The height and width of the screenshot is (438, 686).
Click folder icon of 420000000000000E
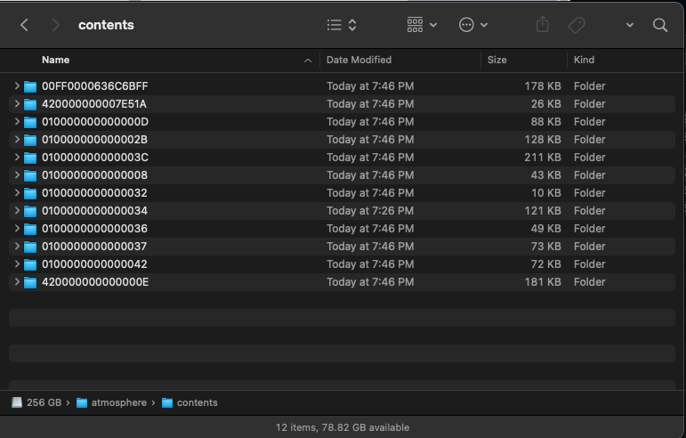coord(30,282)
